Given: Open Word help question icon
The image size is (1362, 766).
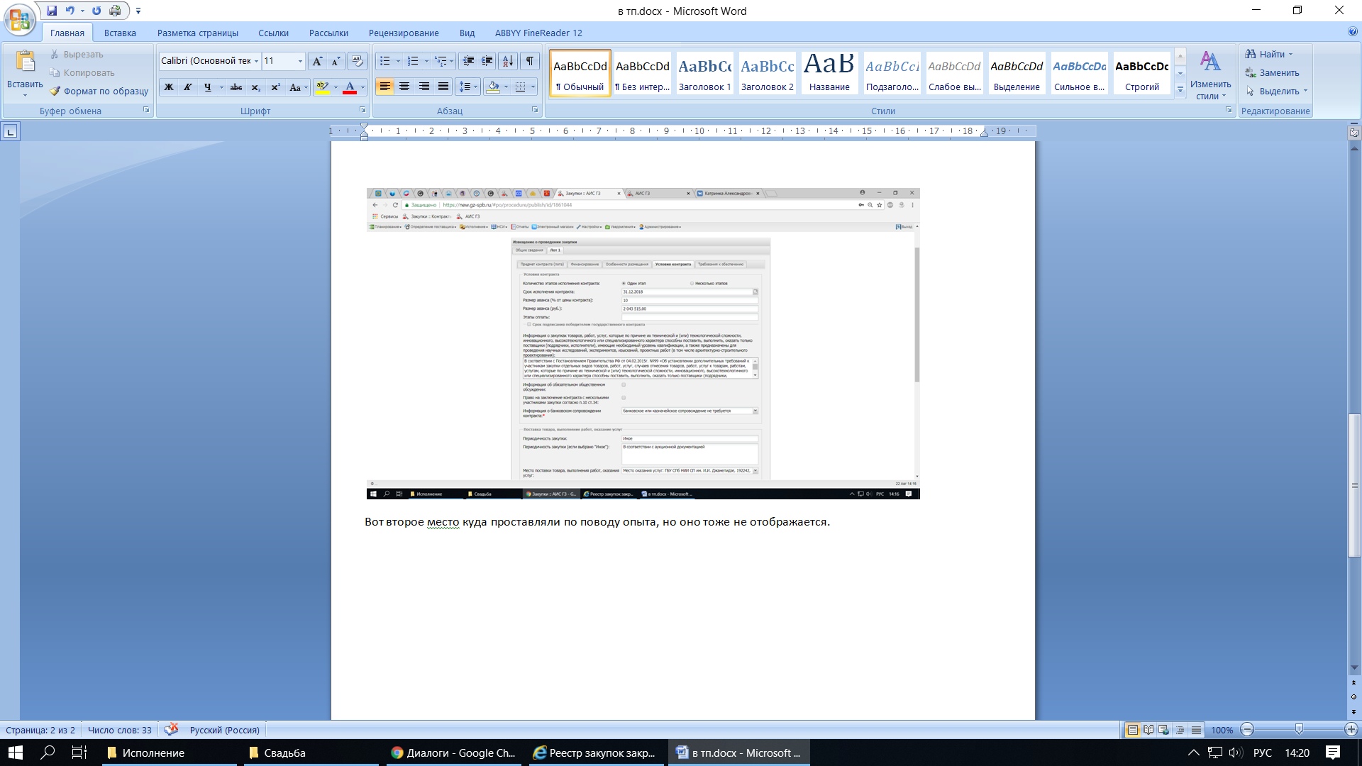Looking at the screenshot, I should (x=1353, y=32).
